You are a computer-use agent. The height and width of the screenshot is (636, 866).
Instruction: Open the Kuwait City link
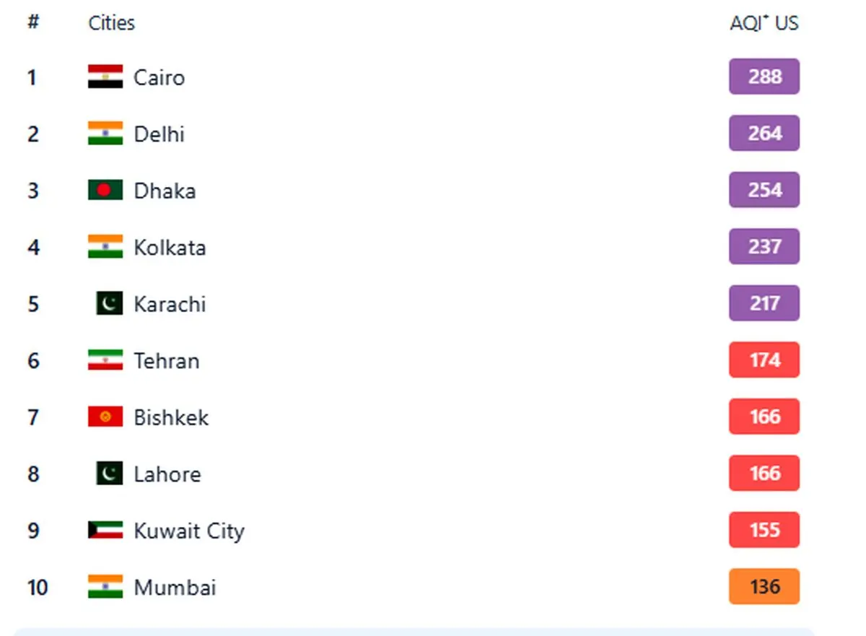189,531
